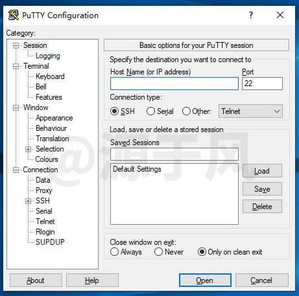Select Window category

pyautogui.click(x=36, y=108)
